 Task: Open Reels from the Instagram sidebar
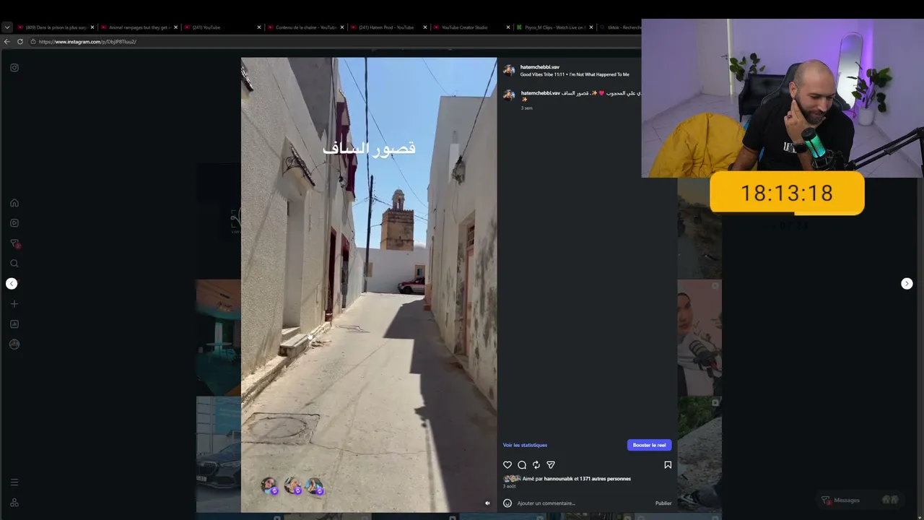click(14, 223)
